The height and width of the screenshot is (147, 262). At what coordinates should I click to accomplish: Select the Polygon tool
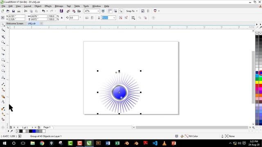(3, 71)
